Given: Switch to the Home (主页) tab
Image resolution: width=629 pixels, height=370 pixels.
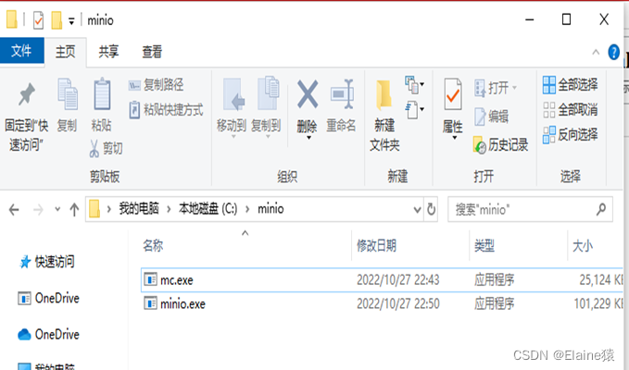Looking at the screenshot, I should (66, 52).
